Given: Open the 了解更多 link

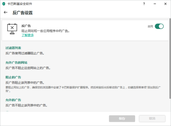Looking at the screenshot, I should coord(28,35).
